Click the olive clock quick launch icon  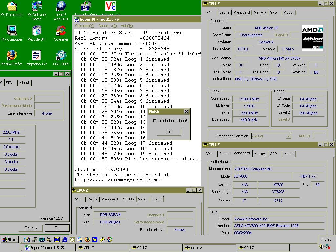point(72,239)
